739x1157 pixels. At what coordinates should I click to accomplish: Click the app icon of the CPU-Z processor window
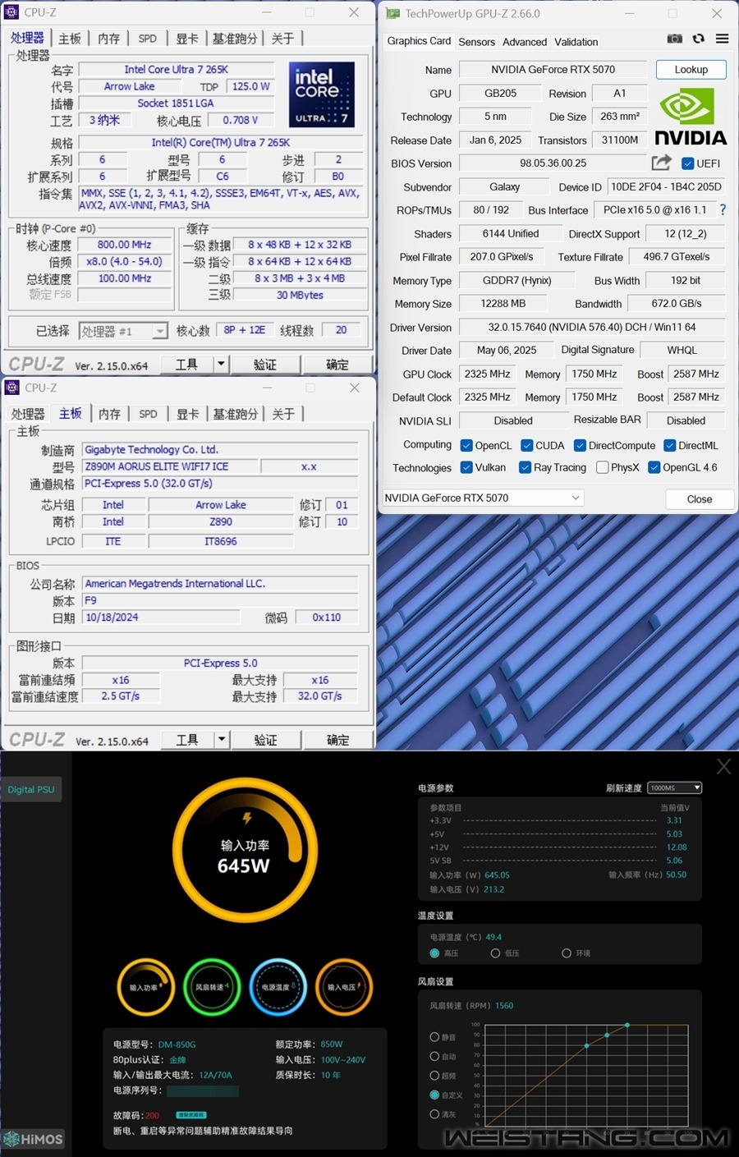click(x=12, y=12)
